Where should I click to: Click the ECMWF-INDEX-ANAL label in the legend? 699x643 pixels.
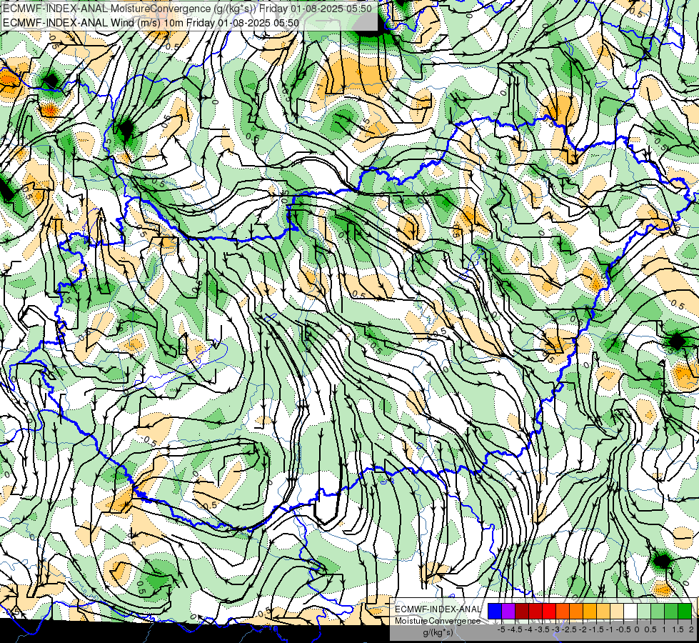click(438, 609)
